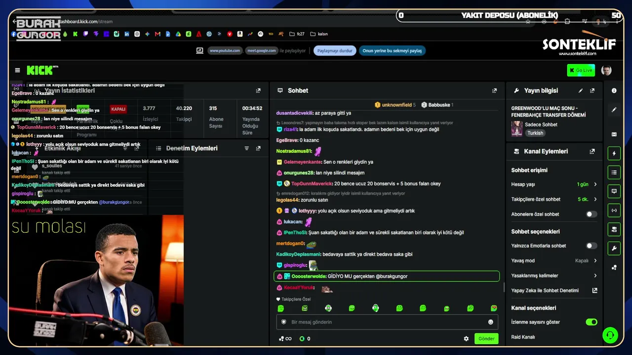Click the green headset support button

coord(610,335)
